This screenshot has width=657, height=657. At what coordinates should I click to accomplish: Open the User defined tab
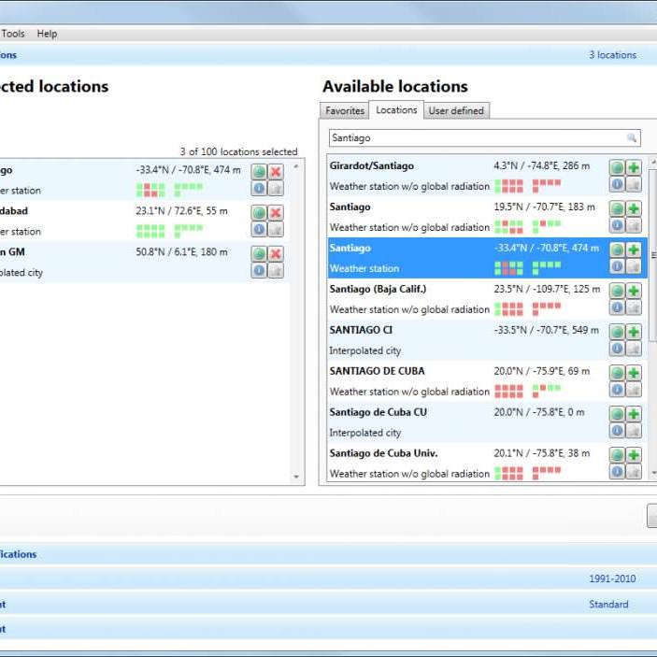tap(456, 111)
